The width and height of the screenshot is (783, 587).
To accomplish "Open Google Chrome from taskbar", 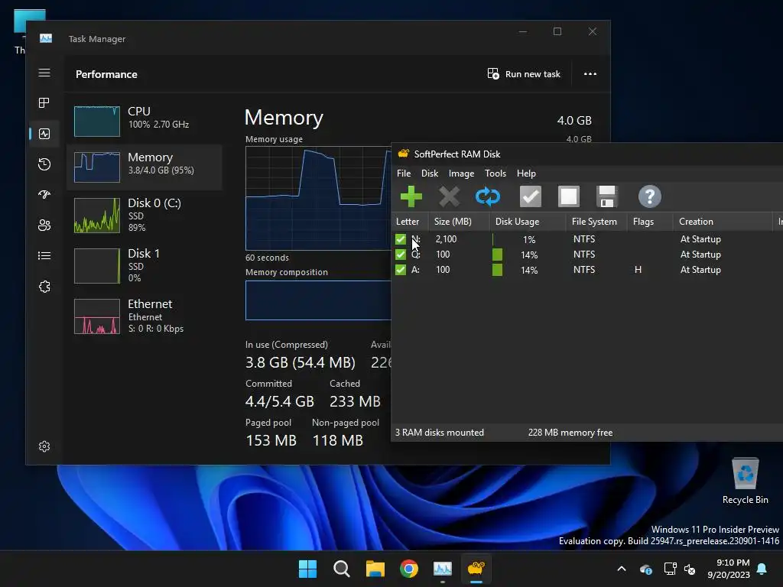I will coord(409,569).
